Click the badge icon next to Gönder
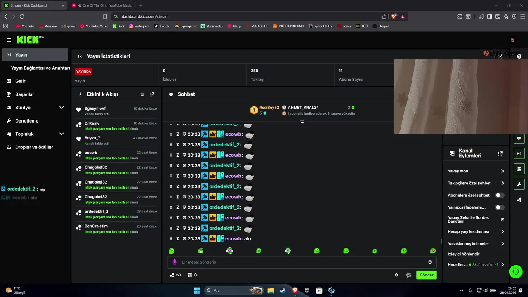 pyautogui.click(x=409, y=275)
